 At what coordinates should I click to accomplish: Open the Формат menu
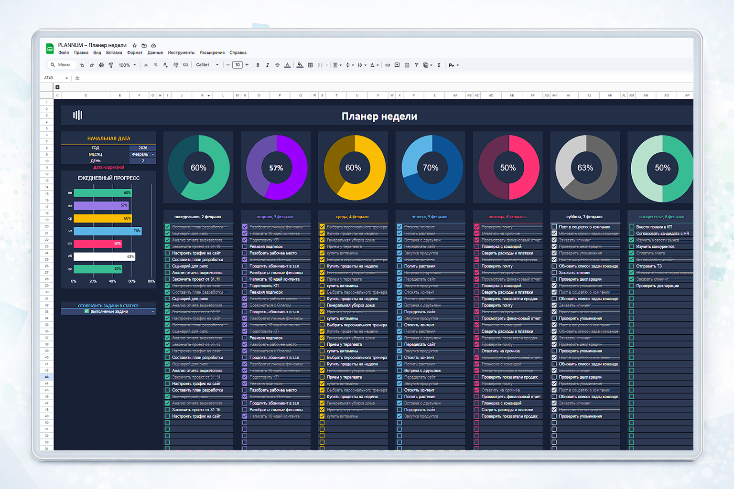135,53
